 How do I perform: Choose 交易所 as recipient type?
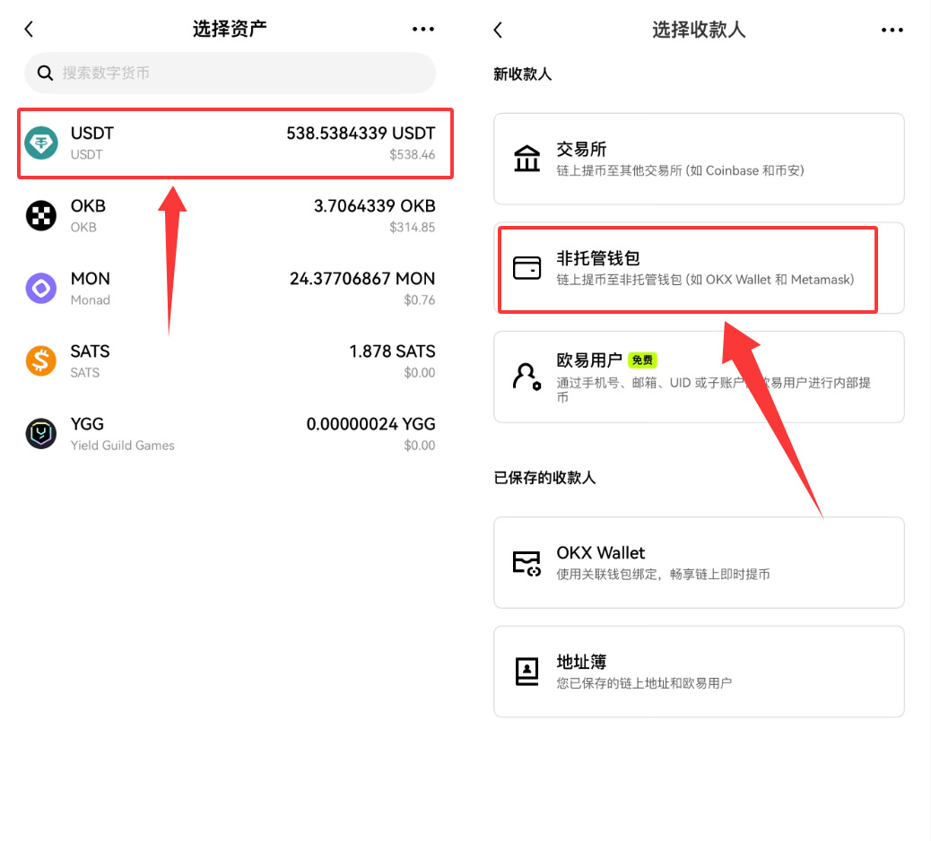tap(699, 159)
